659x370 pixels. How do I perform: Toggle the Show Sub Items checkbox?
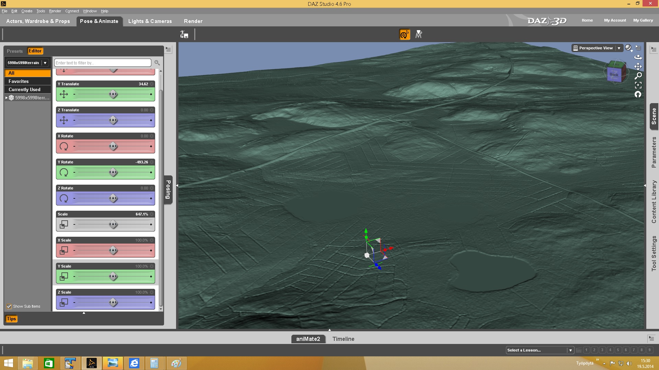tap(9, 307)
